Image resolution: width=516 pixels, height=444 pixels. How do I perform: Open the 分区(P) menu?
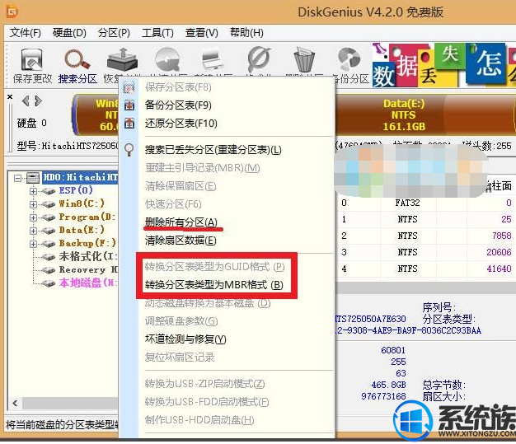114,33
